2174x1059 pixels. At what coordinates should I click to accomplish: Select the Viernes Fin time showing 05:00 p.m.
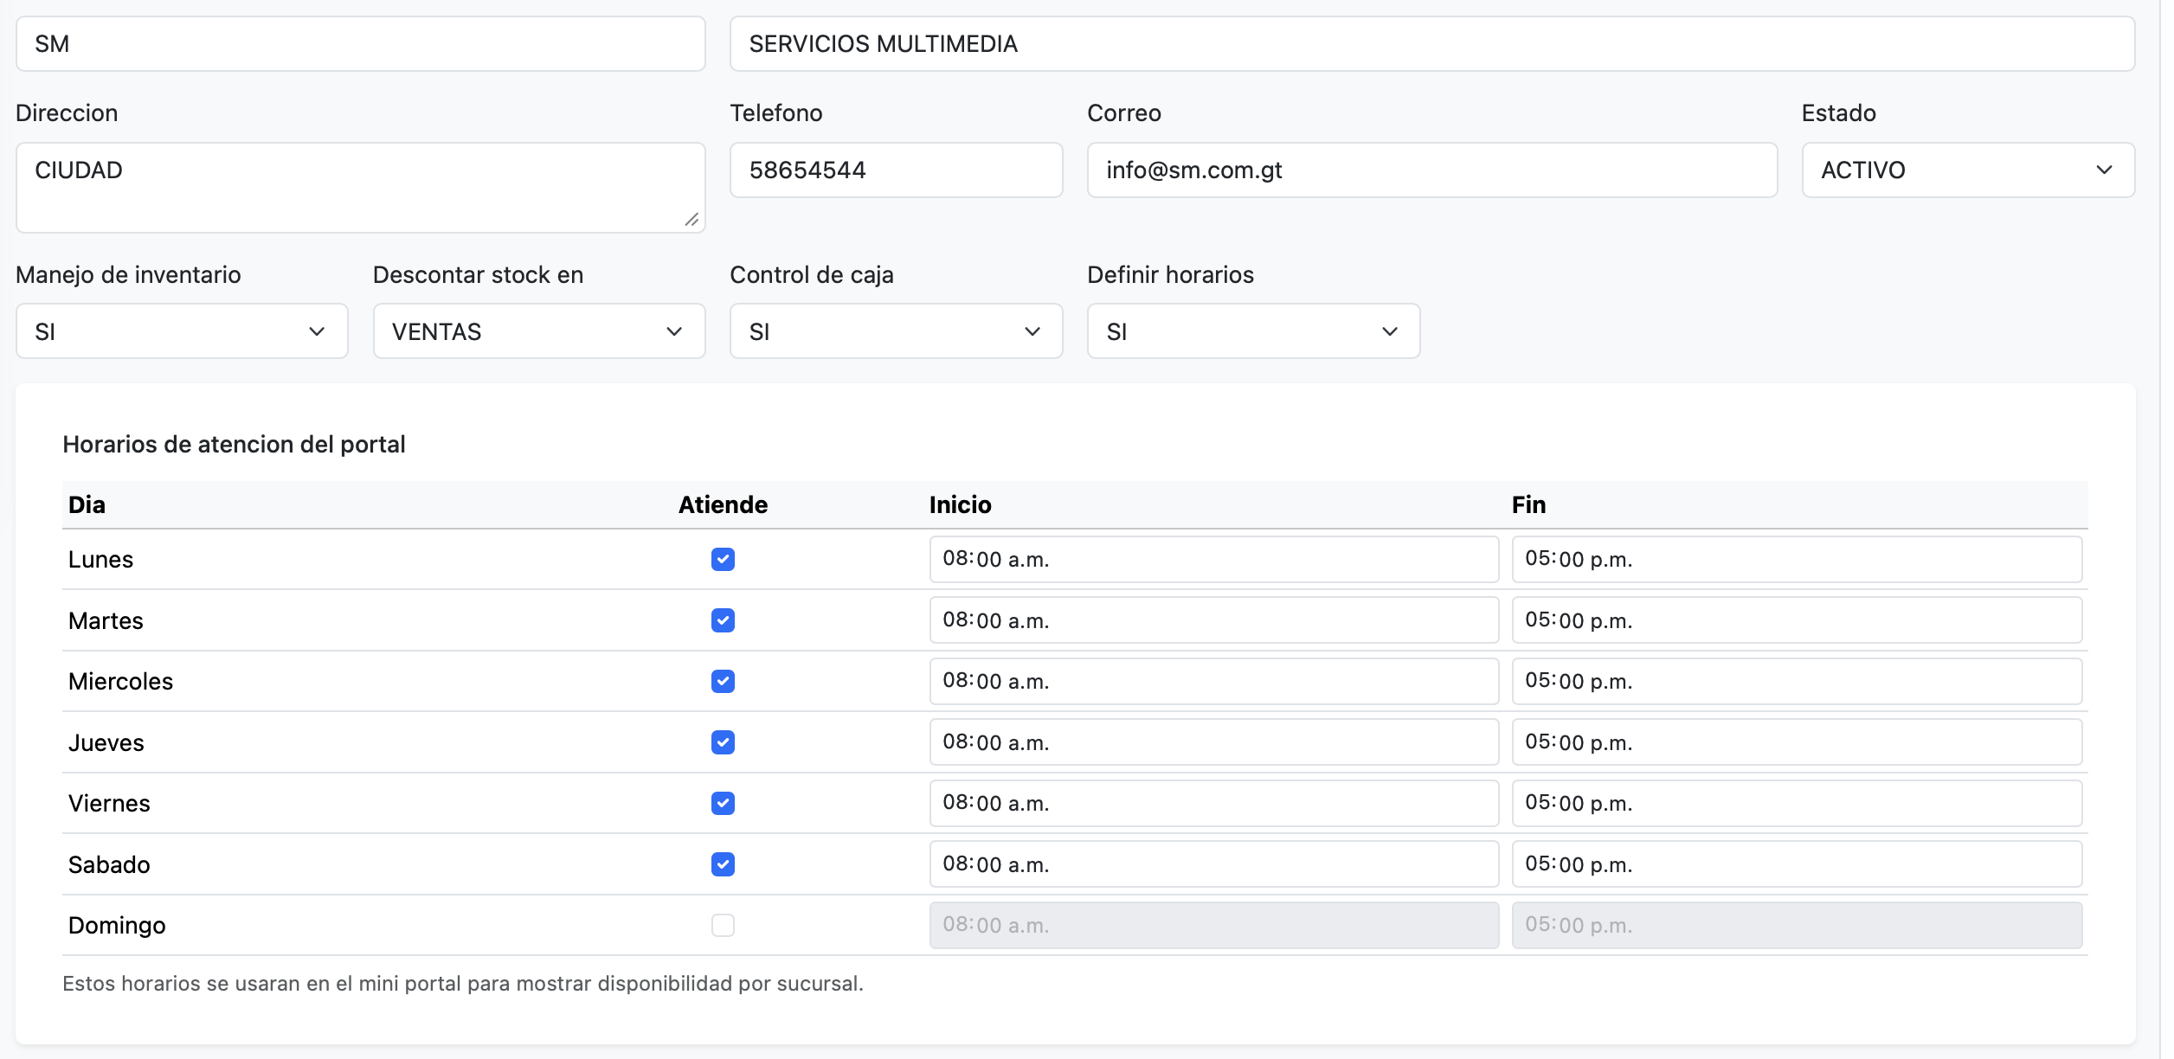(1798, 804)
